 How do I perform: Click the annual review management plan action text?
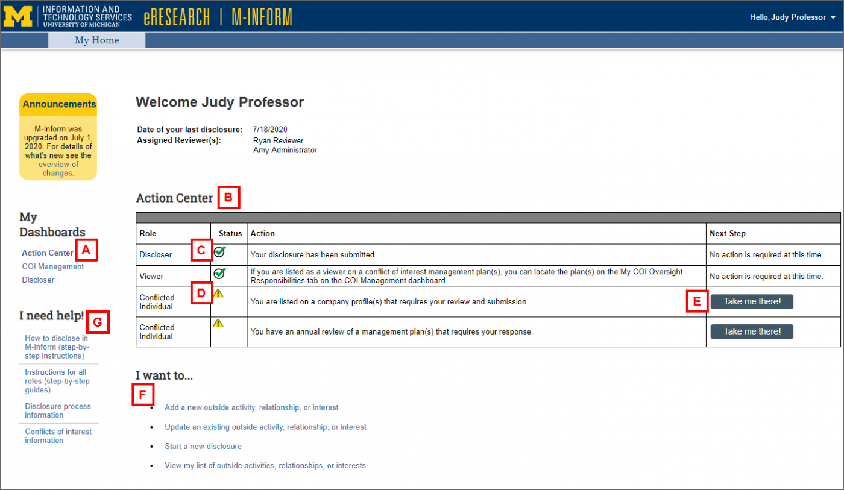click(x=392, y=331)
